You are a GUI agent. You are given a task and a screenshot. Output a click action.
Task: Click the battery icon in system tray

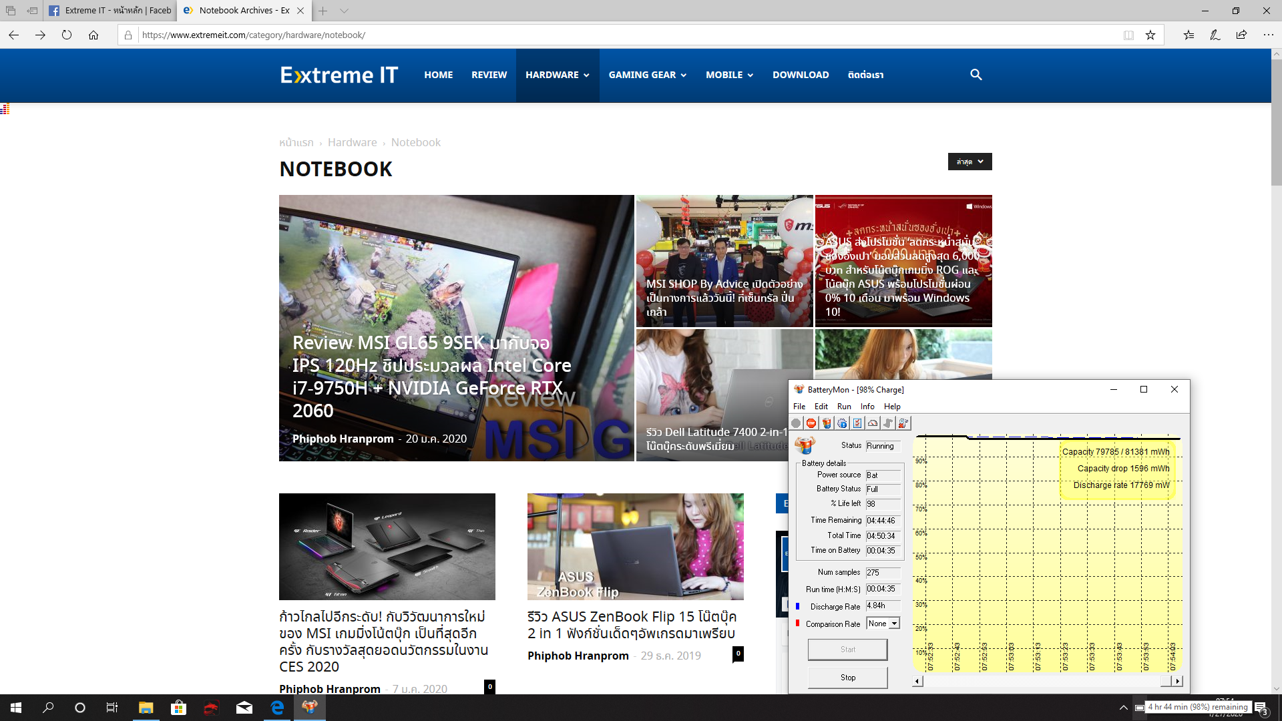click(x=1139, y=708)
